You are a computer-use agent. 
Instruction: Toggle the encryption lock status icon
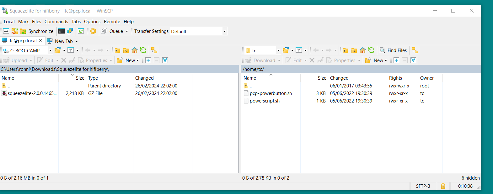[443, 186]
